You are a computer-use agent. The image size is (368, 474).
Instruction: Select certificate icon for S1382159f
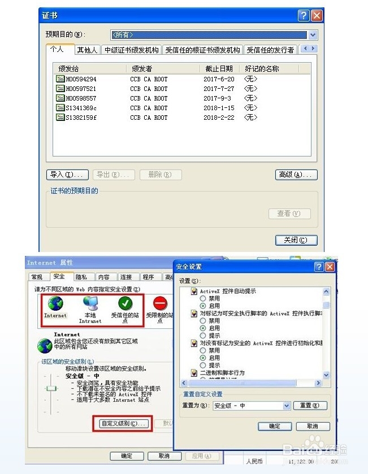coord(60,118)
